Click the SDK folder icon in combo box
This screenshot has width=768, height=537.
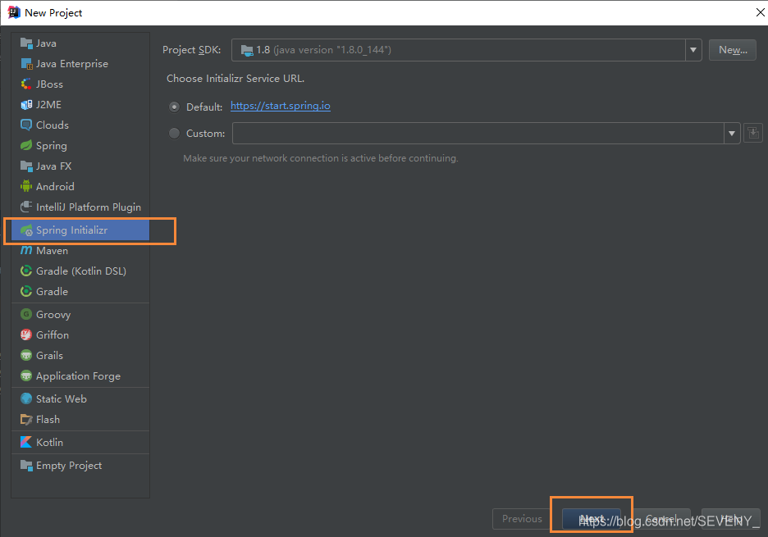tap(247, 50)
